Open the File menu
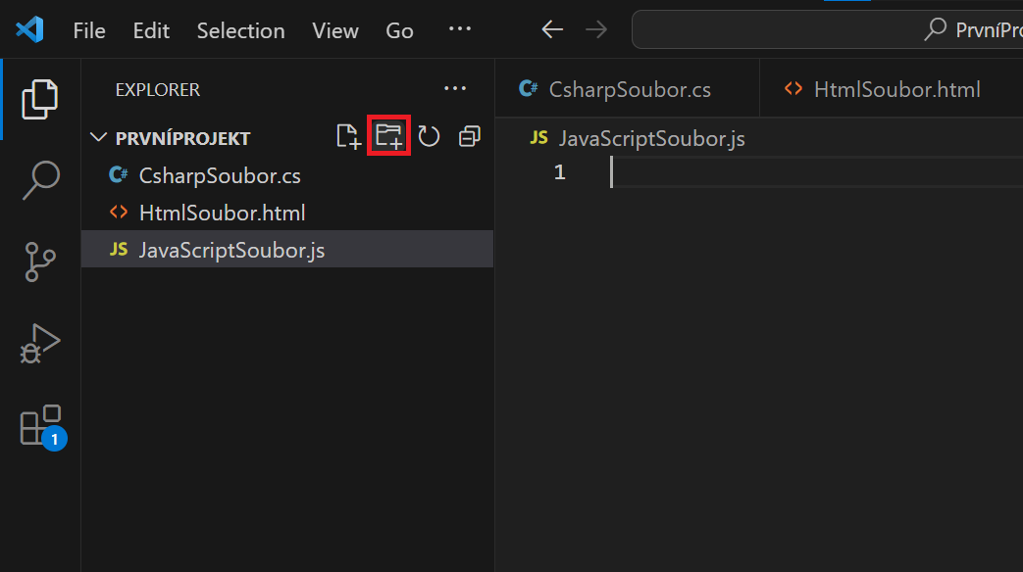 click(x=88, y=30)
